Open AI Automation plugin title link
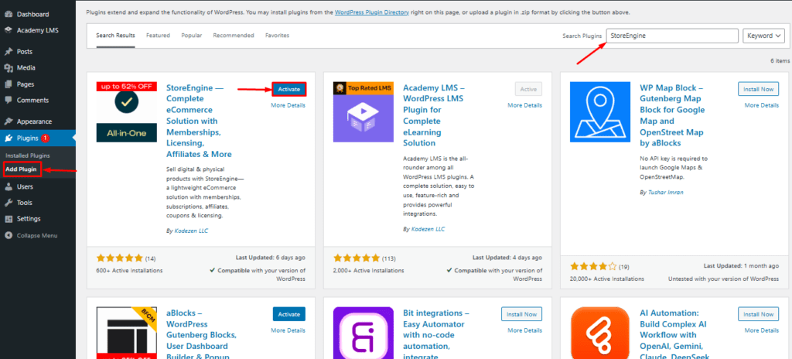 pyautogui.click(x=676, y=335)
